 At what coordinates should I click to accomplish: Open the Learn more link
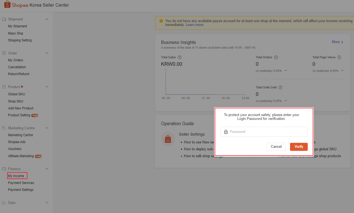[194, 25]
